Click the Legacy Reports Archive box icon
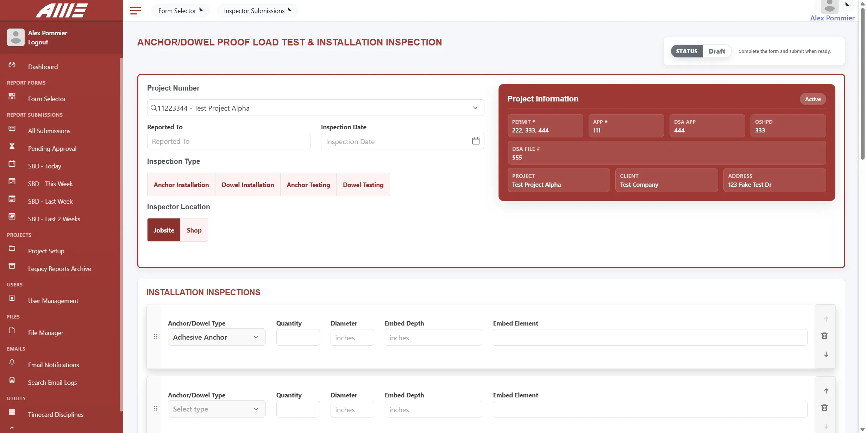This screenshot has height=433, width=866. click(12, 266)
